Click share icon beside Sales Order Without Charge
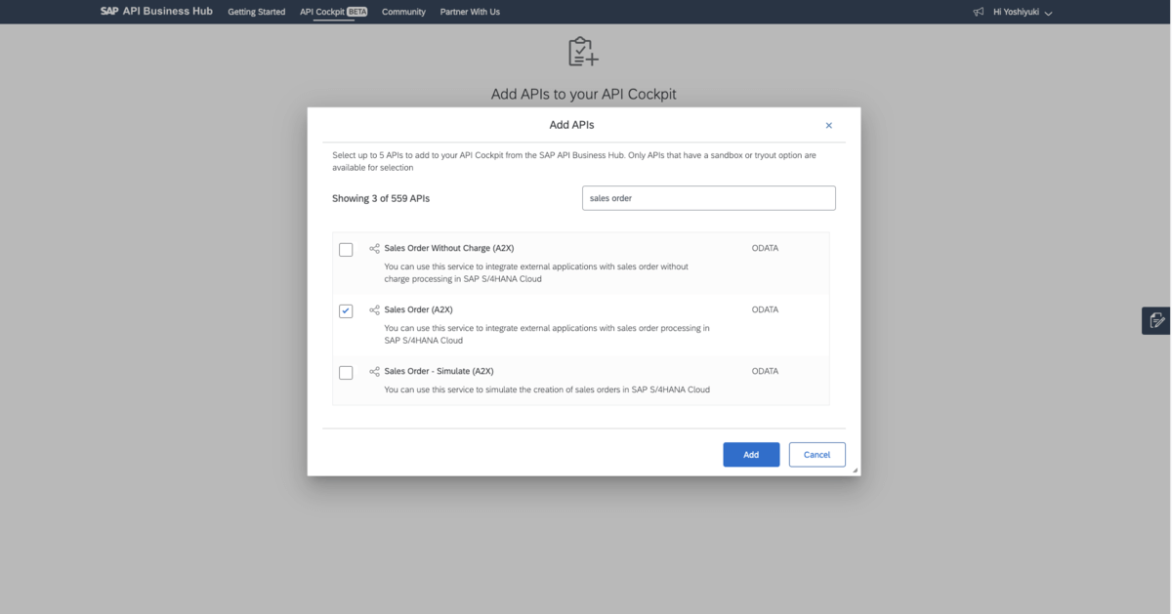 point(374,249)
